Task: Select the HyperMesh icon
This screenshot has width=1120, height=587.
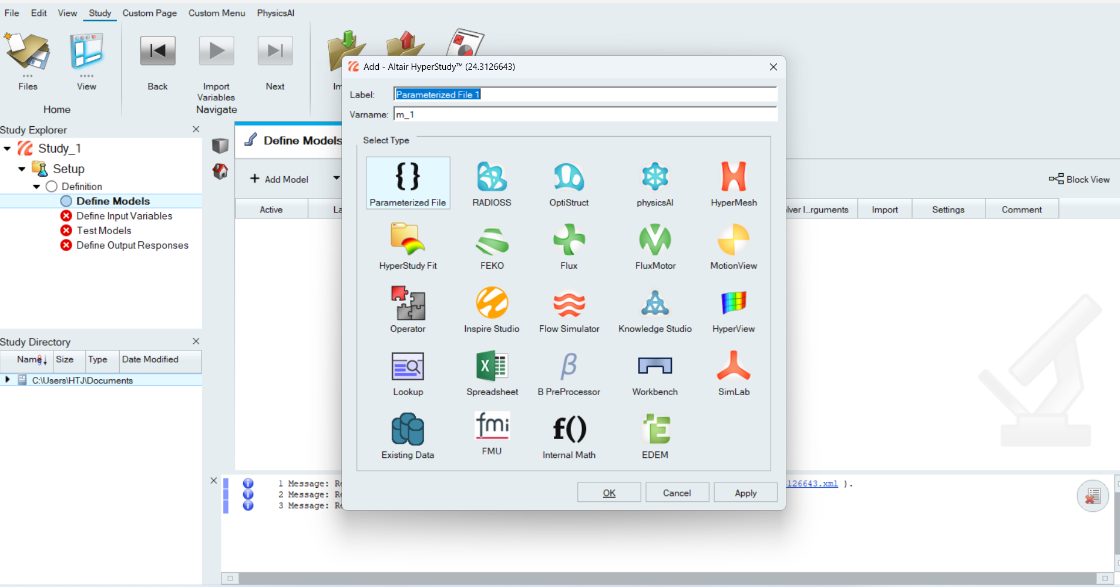Action: pyautogui.click(x=734, y=182)
